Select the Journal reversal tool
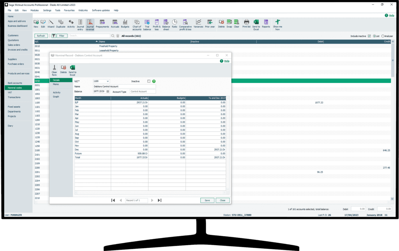The image size is (399, 251). tap(90, 24)
